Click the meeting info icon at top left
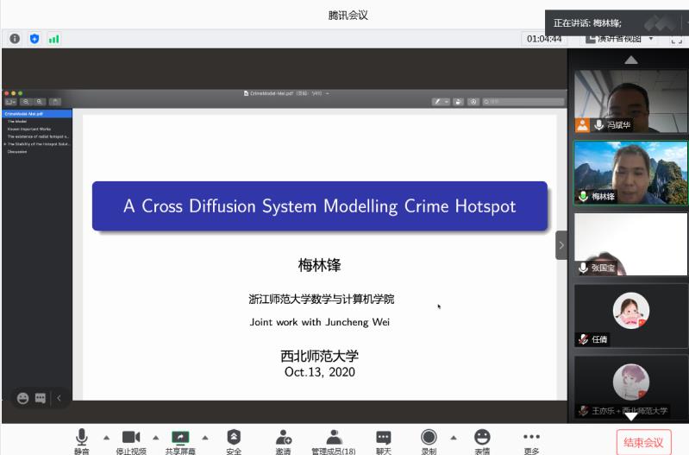689x455 pixels. point(15,39)
